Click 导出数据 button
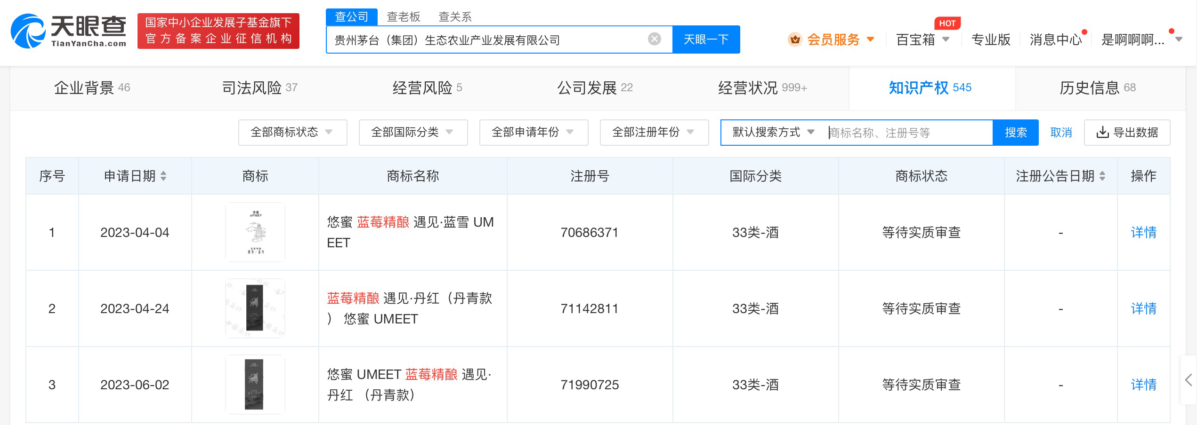The height and width of the screenshot is (425, 1197). click(x=1127, y=133)
